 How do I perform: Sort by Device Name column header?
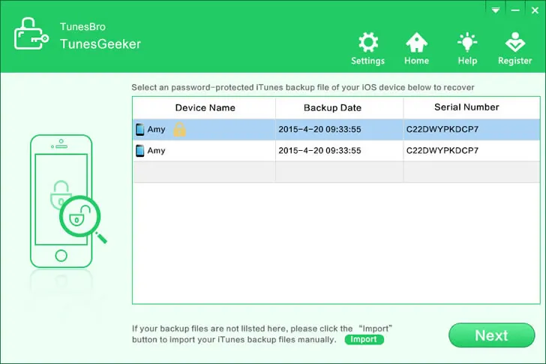pos(205,108)
